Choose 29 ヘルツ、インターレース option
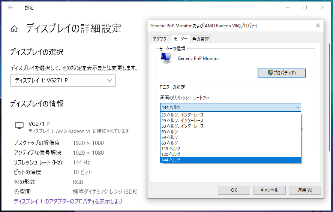The image size is (333, 212). coord(231,121)
